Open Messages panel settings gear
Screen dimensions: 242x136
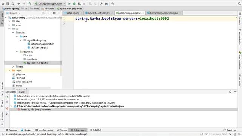click(x=230, y=91)
